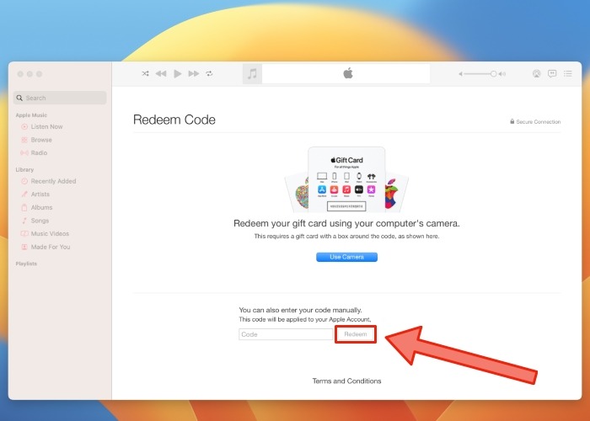Click the Albums icon
Screen dimensions: 590x421
[x=24, y=207]
